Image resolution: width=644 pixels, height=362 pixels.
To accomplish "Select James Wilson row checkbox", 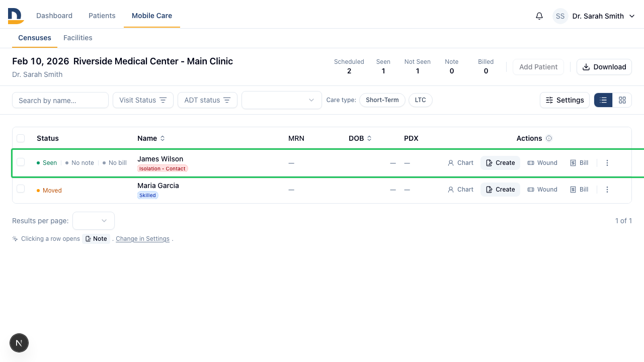I will click(x=21, y=162).
